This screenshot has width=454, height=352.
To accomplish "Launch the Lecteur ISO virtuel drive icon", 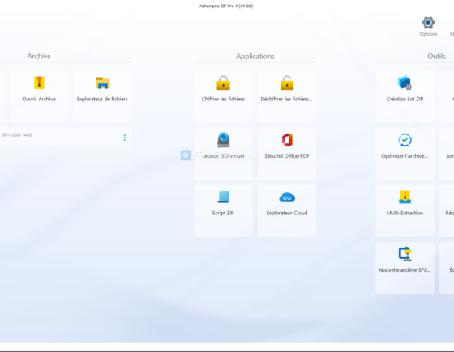I will point(223,140).
